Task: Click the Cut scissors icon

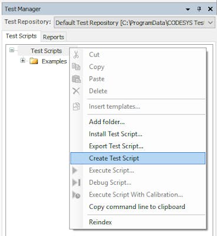Action: coord(76,55)
